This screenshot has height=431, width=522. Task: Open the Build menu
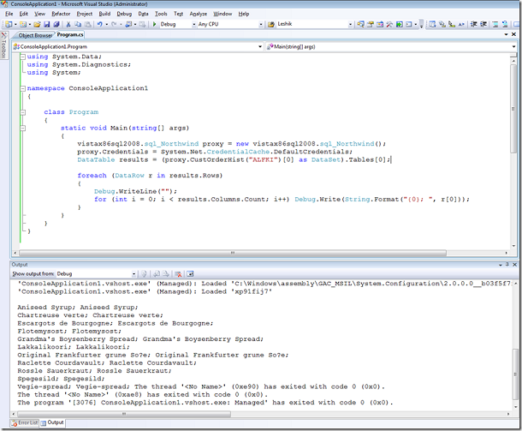pyautogui.click(x=104, y=14)
